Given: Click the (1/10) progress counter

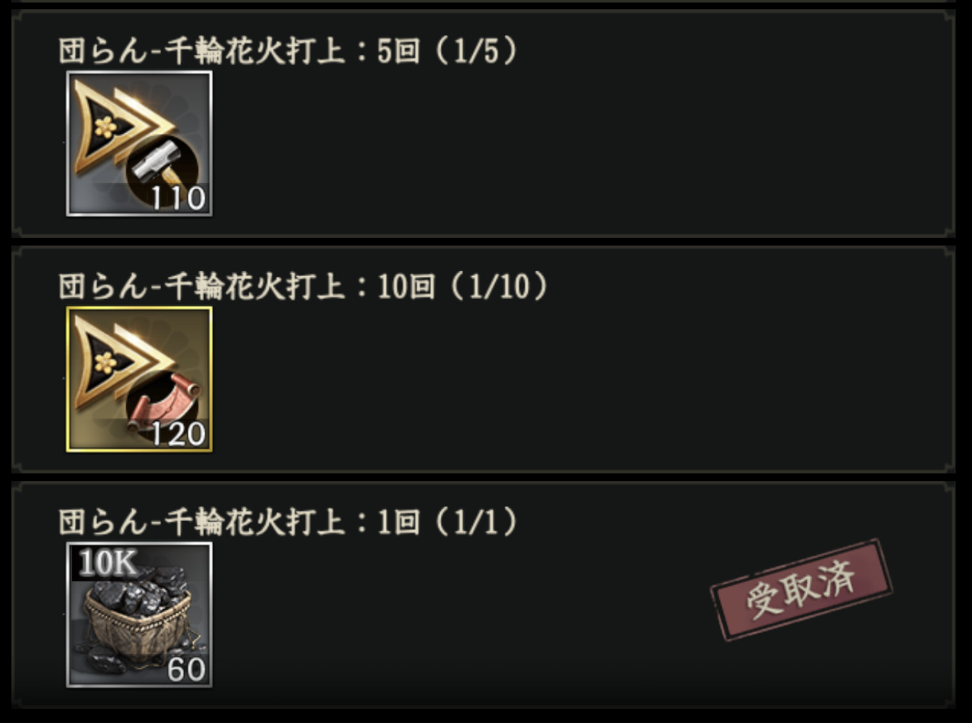Looking at the screenshot, I should pyautogui.click(x=499, y=287).
